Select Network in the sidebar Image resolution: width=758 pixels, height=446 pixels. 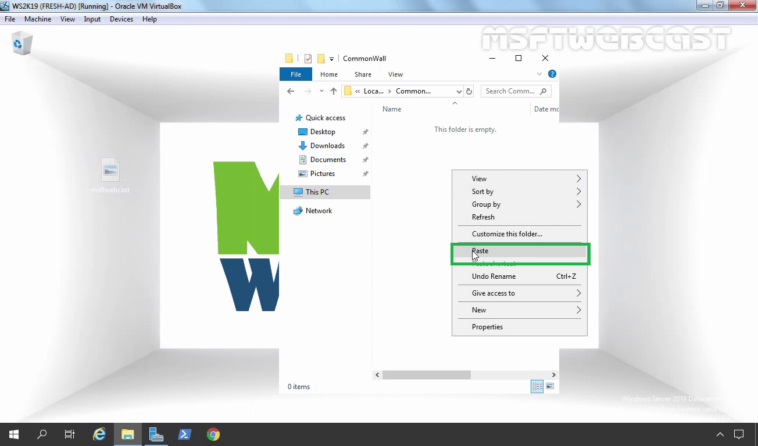(318, 210)
